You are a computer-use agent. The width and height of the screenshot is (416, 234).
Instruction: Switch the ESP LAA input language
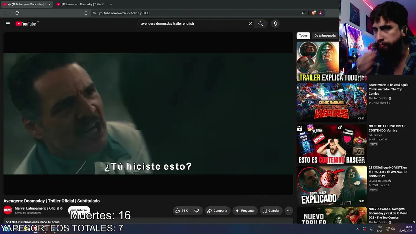[380, 229]
